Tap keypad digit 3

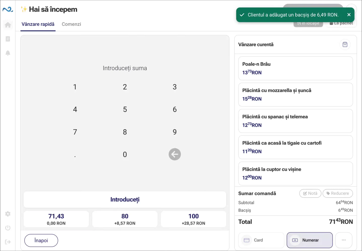click(x=175, y=87)
